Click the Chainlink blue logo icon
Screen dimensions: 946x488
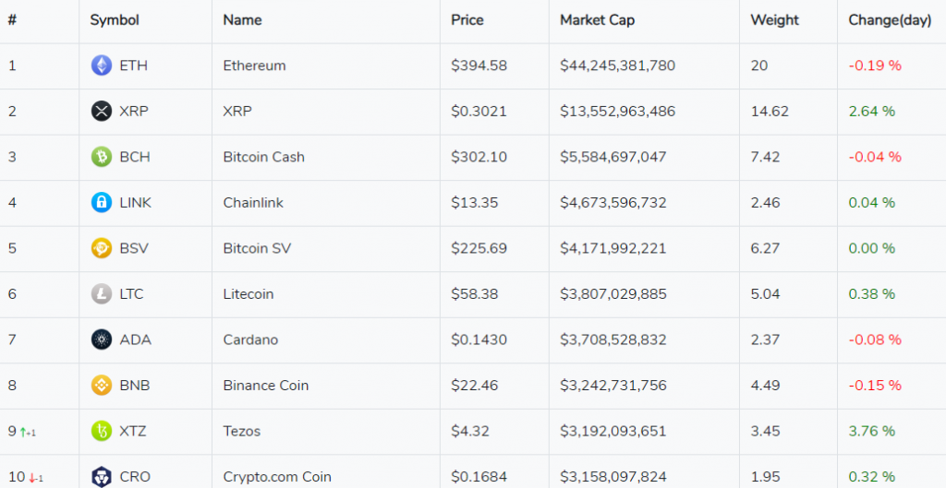(x=102, y=203)
